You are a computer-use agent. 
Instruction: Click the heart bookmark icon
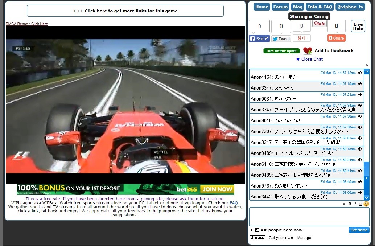click(x=307, y=50)
